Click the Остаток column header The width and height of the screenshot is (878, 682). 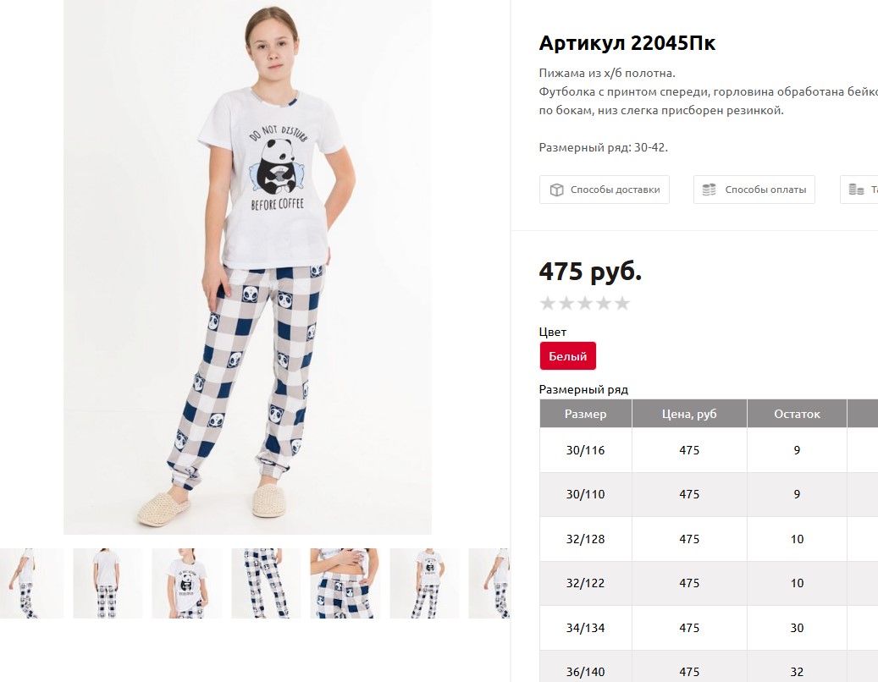(x=797, y=414)
